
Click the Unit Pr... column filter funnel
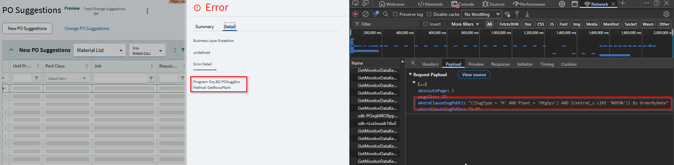36,78
